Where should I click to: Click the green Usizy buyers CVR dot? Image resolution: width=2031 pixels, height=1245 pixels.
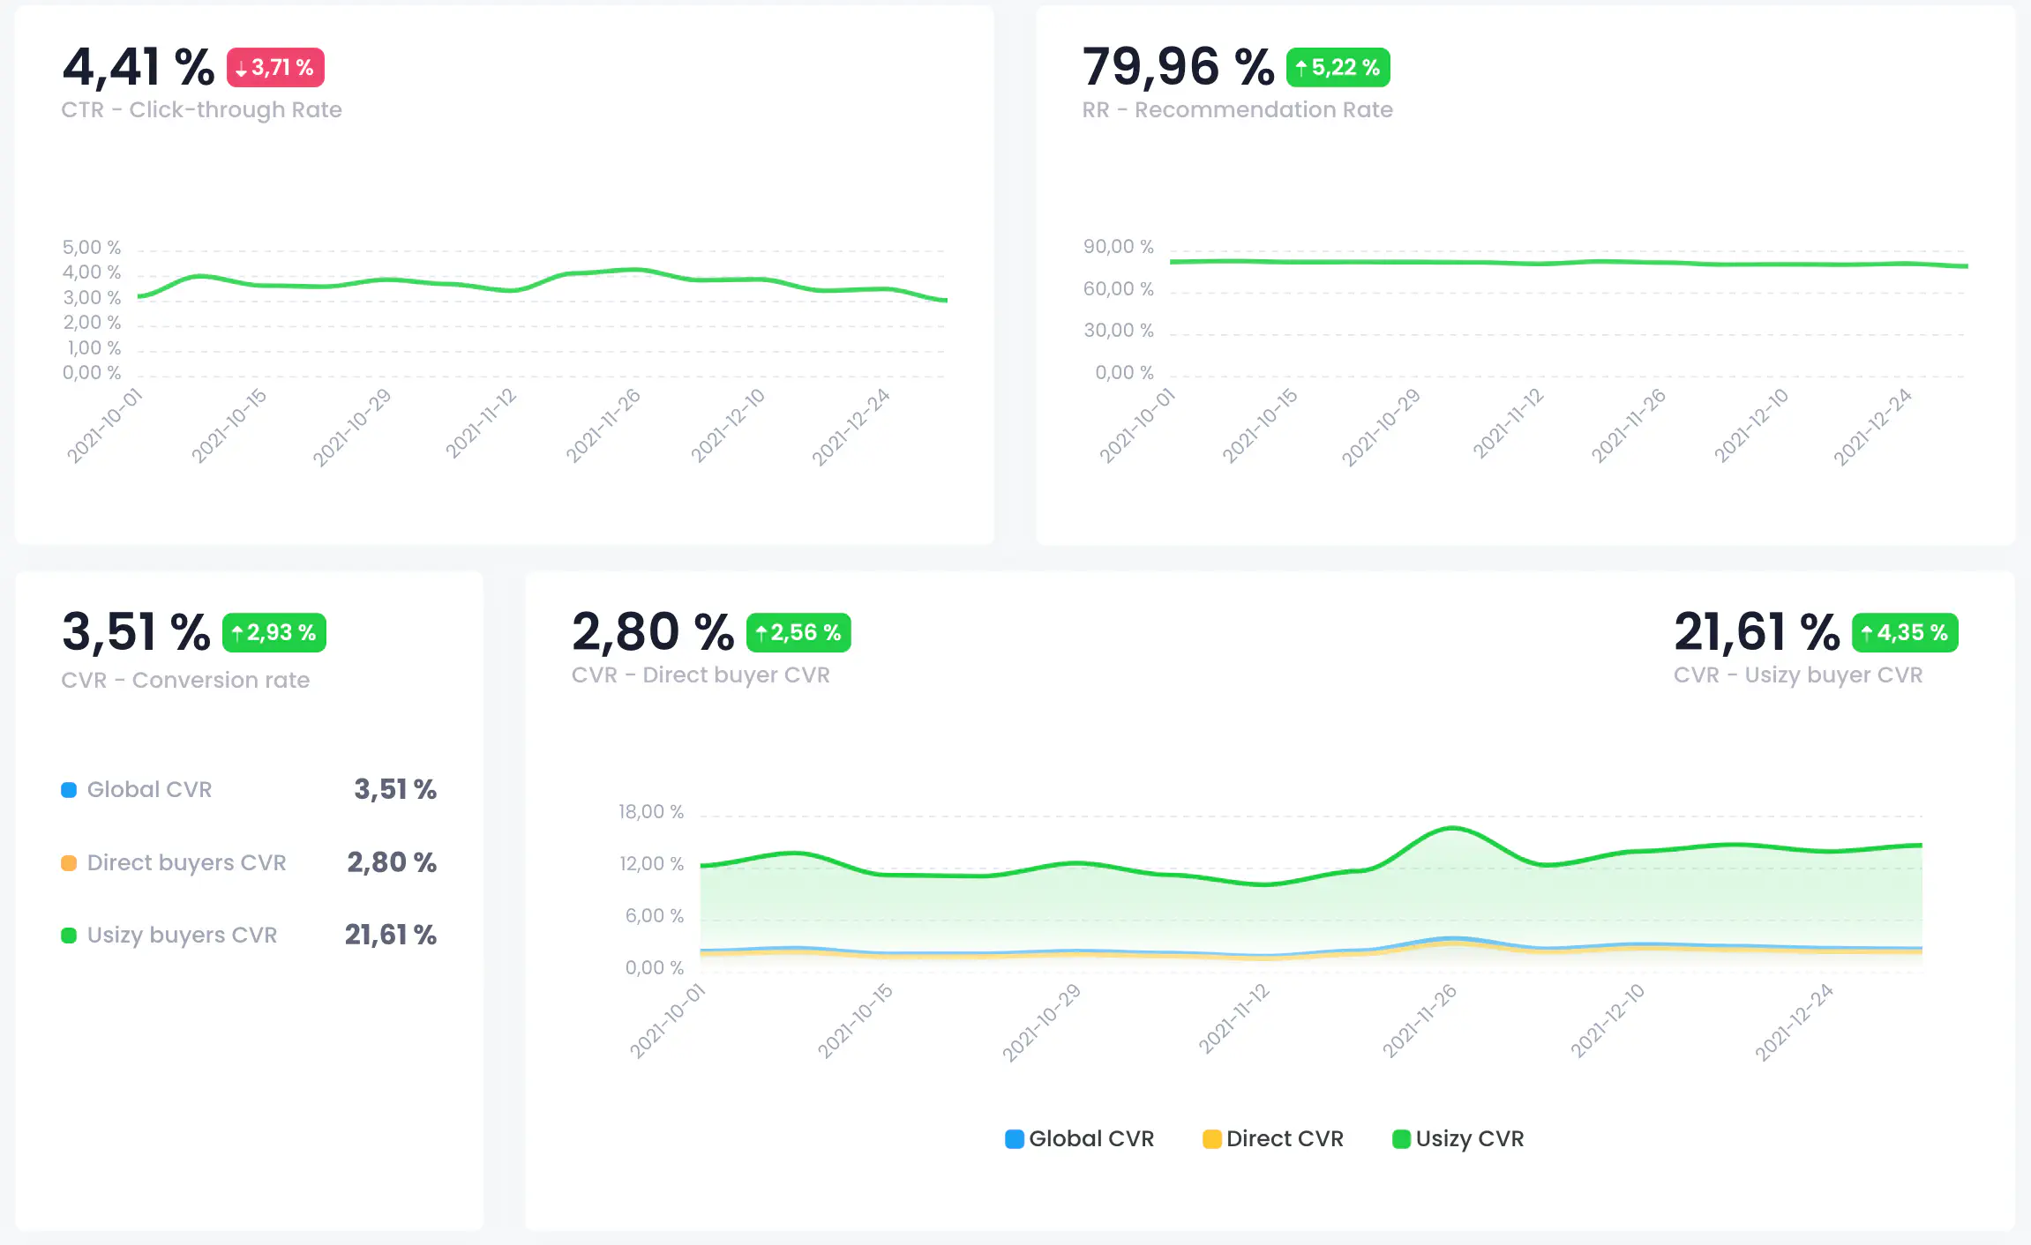click(x=69, y=936)
